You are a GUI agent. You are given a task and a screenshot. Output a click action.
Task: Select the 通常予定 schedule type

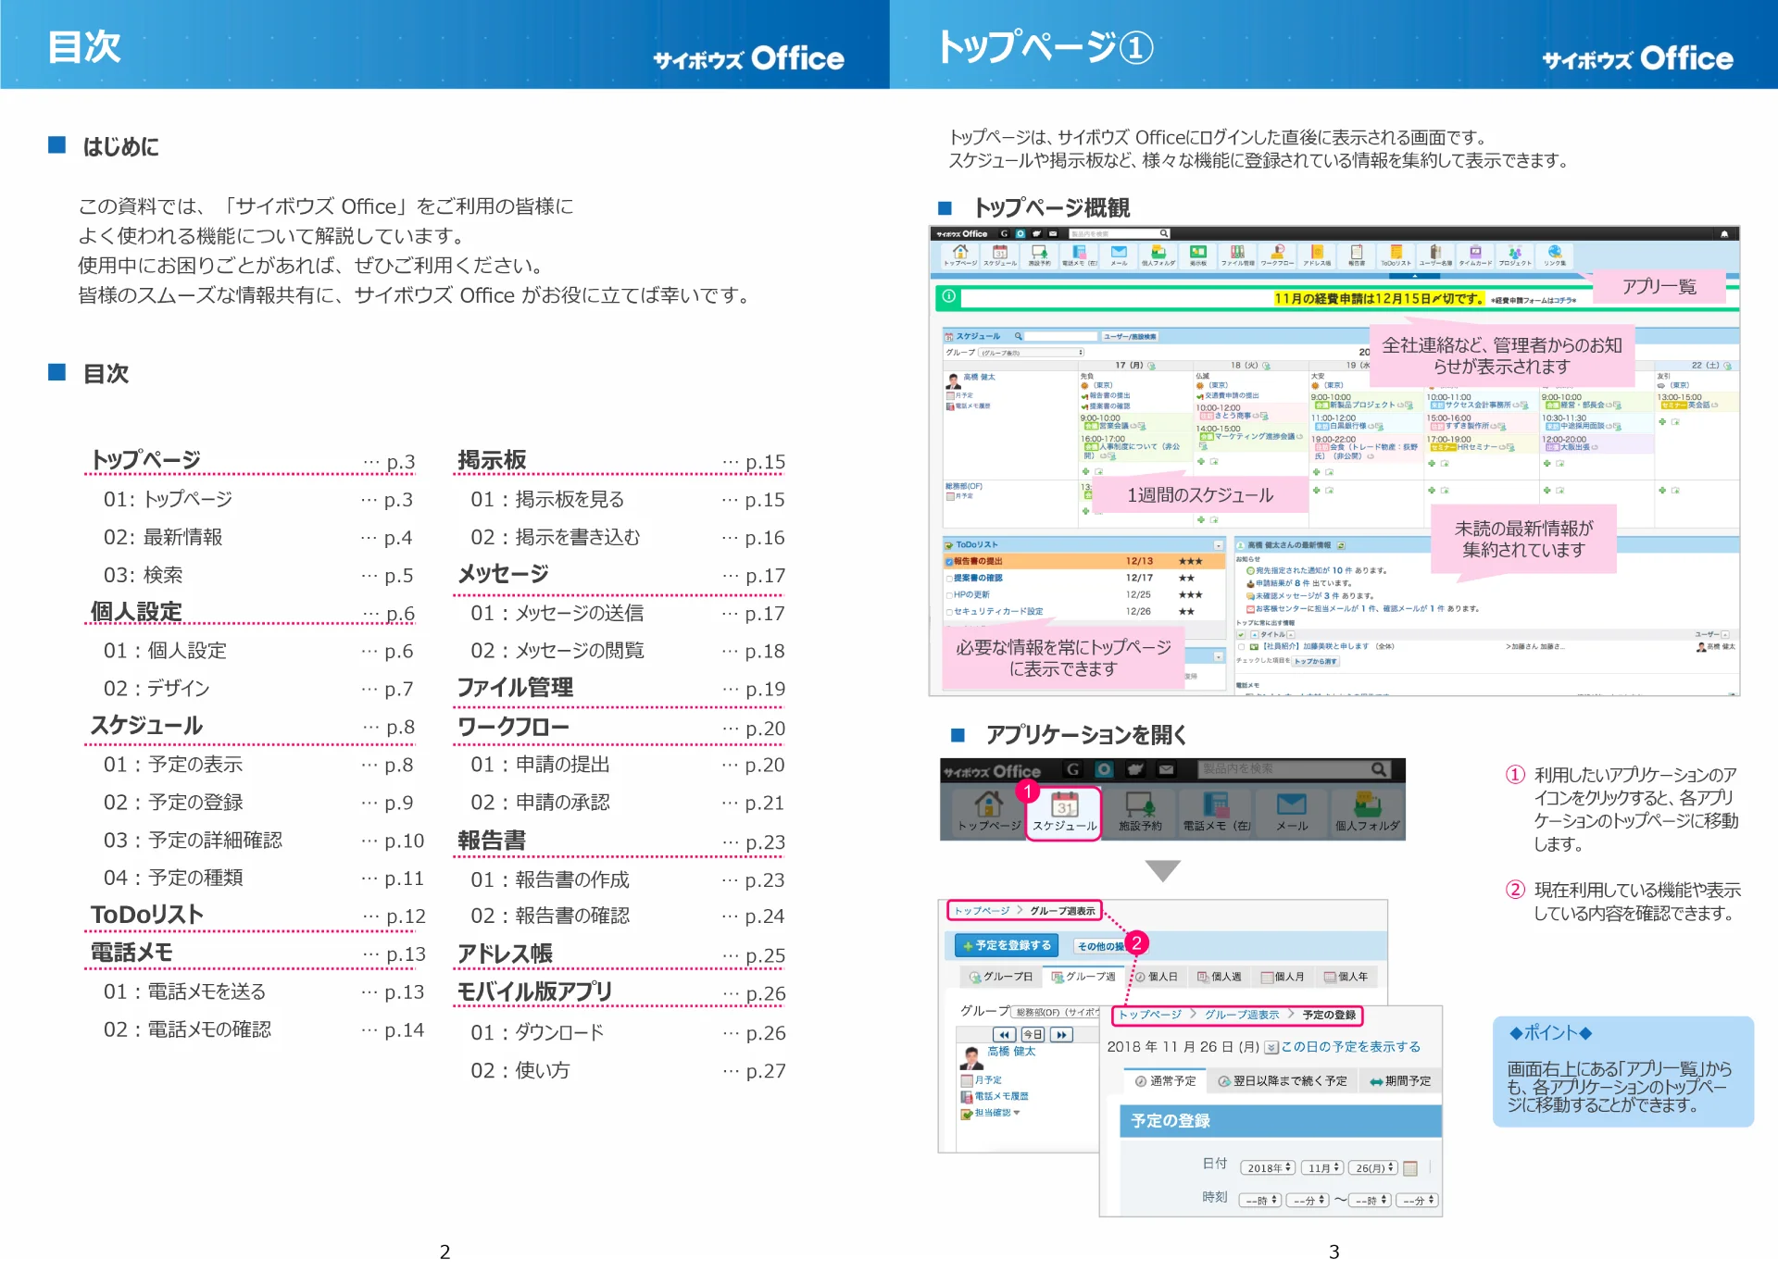click(1165, 1080)
